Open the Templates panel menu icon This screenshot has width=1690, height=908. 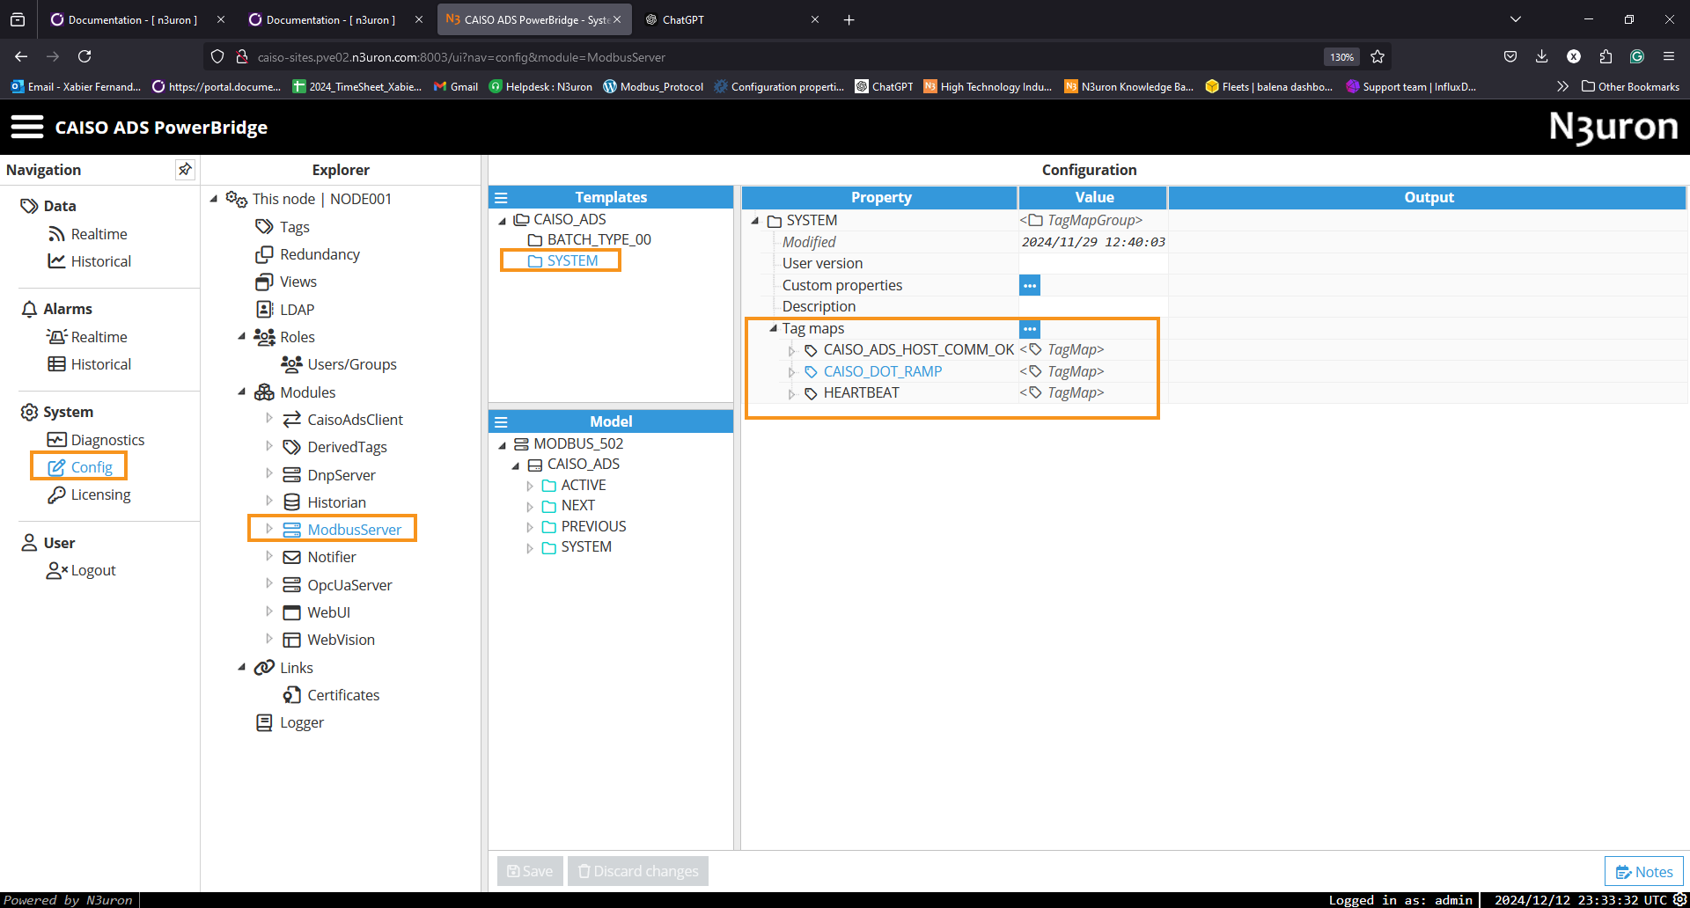[501, 198]
